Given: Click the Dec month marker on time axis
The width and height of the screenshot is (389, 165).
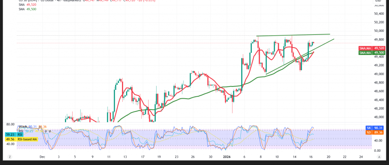Looking at the screenshot, I should (x=42, y=156).
